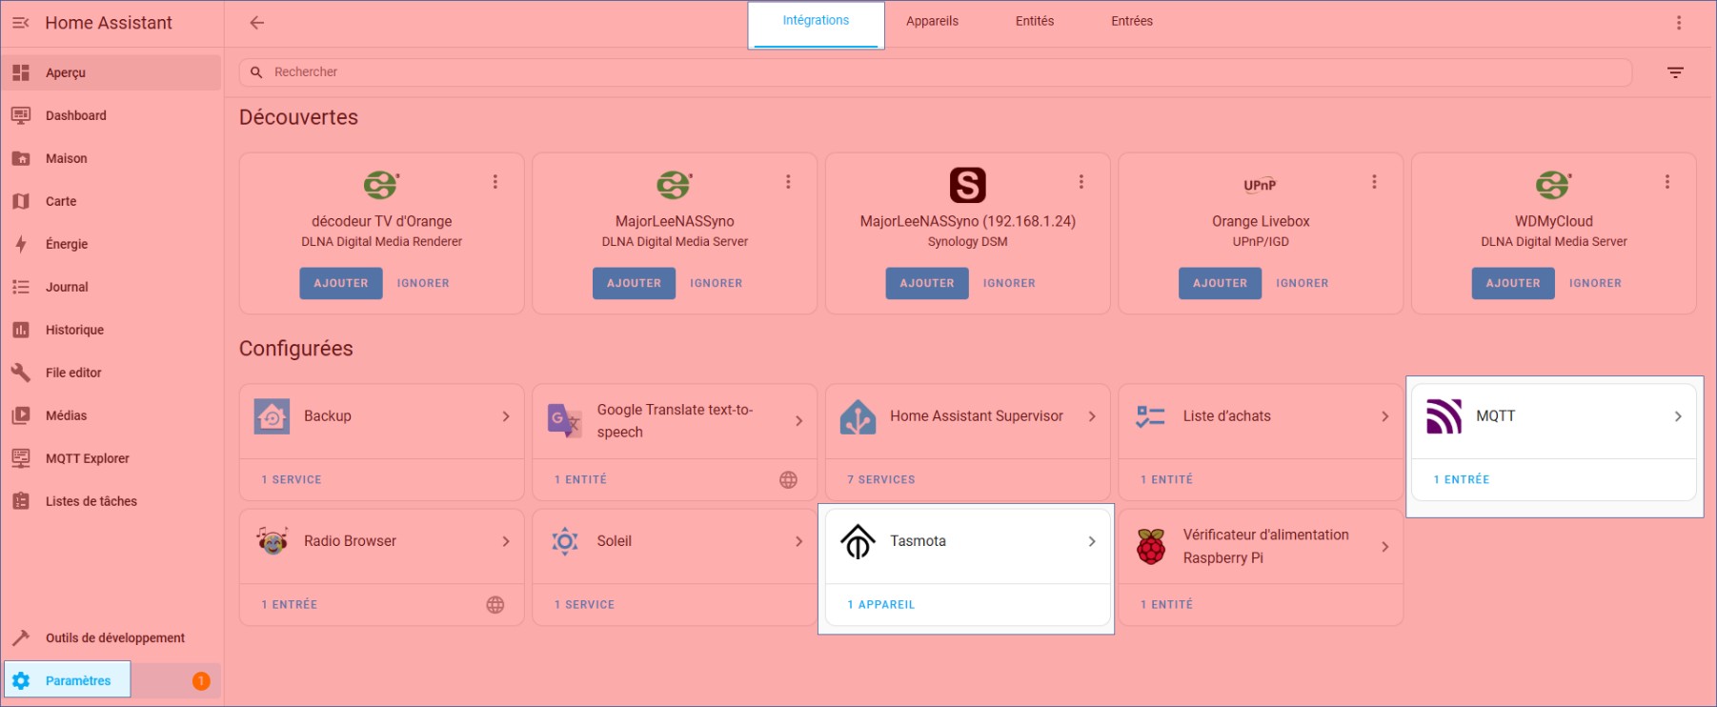Click the Tasmota integration logo
Image resolution: width=1717 pixels, height=707 pixels.
tap(858, 541)
